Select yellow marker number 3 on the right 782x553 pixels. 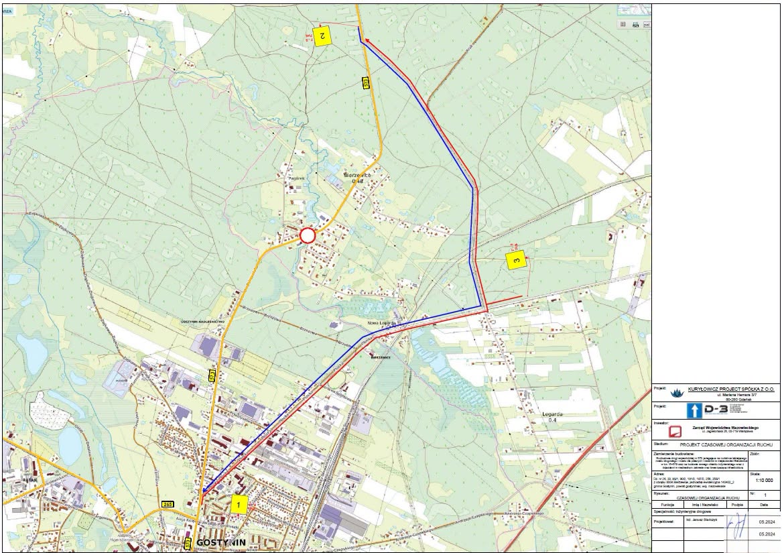point(517,261)
